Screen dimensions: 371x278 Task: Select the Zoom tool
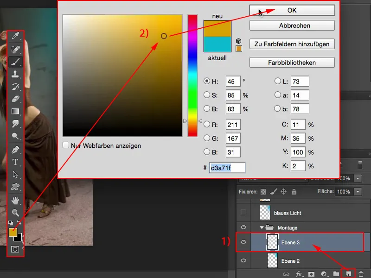(15, 213)
